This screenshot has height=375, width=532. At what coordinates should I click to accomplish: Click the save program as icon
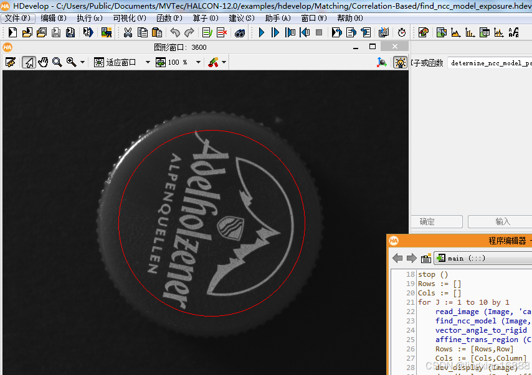(70, 32)
